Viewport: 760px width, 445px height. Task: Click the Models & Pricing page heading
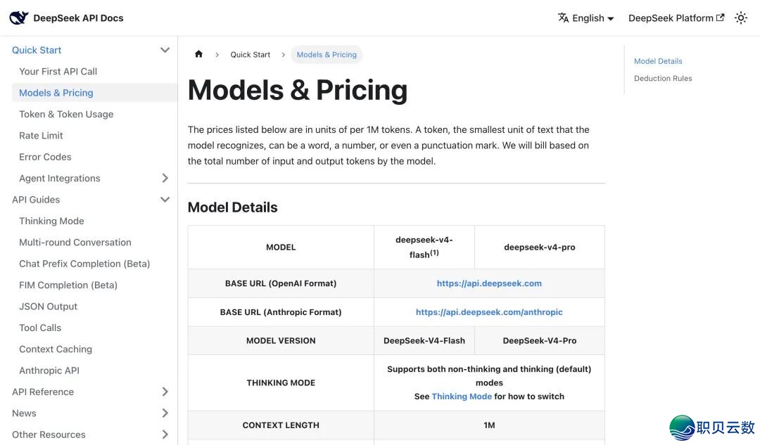(x=298, y=90)
